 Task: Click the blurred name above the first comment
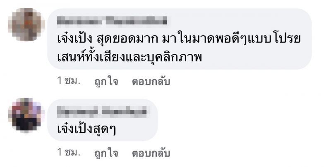[112, 21]
